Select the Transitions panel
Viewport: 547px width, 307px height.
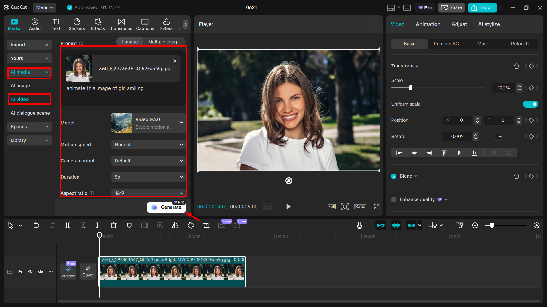tap(121, 24)
